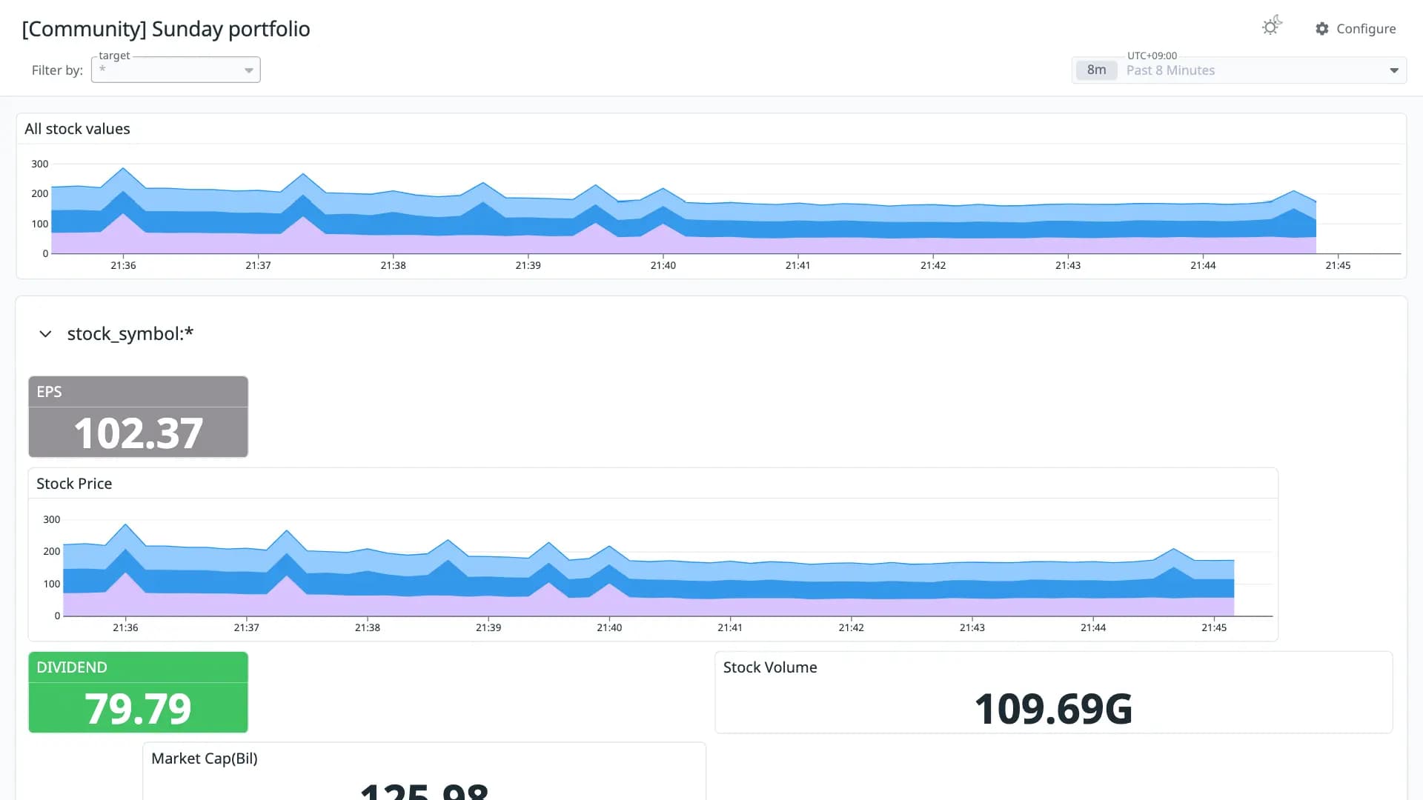Click the Market Cap value 125.98

[x=424, y=790]
